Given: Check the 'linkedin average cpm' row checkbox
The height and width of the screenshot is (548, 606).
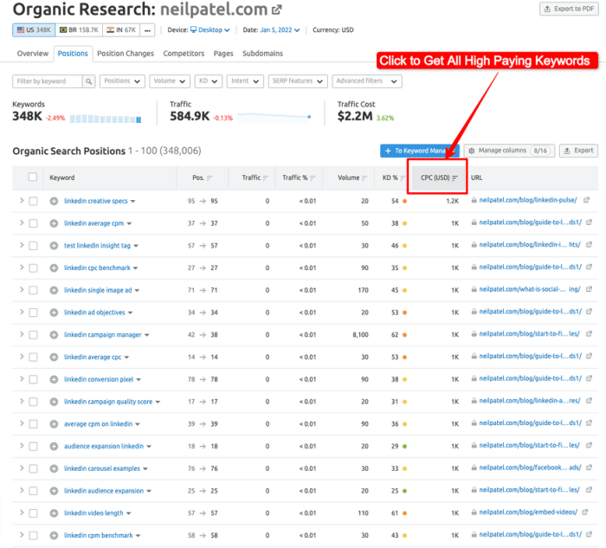Looking at the screenshot, I should click(33, 223).
